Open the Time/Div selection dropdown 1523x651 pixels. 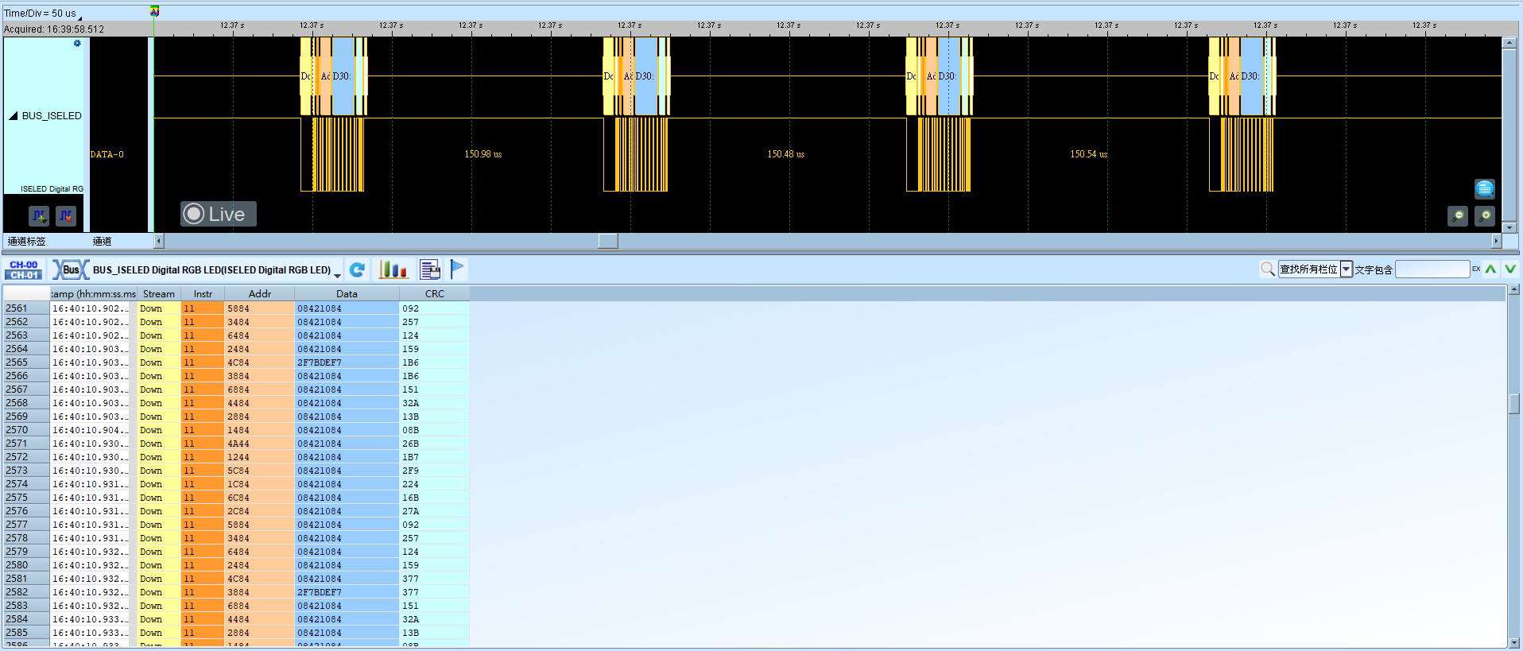[x=79, y=17]
